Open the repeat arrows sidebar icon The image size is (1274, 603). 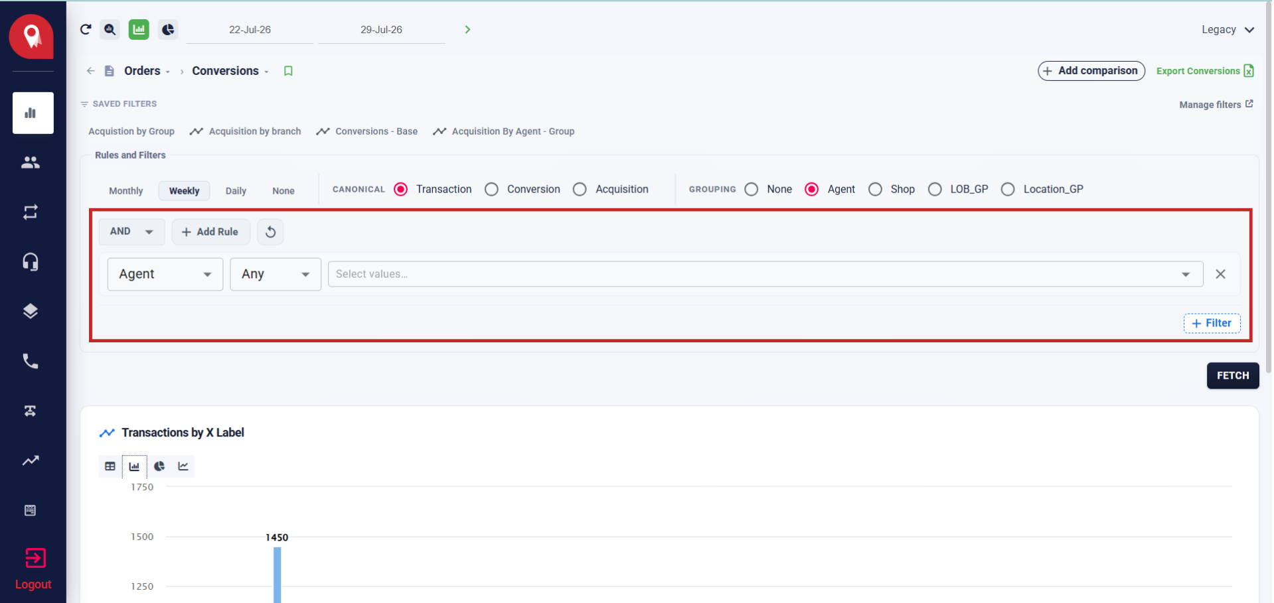[31, 212]
